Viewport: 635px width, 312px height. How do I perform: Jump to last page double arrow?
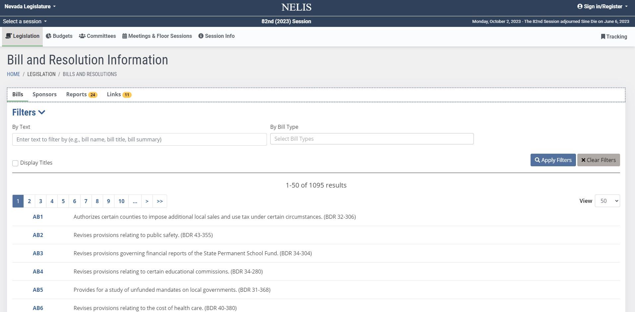(x=159, y=201)
